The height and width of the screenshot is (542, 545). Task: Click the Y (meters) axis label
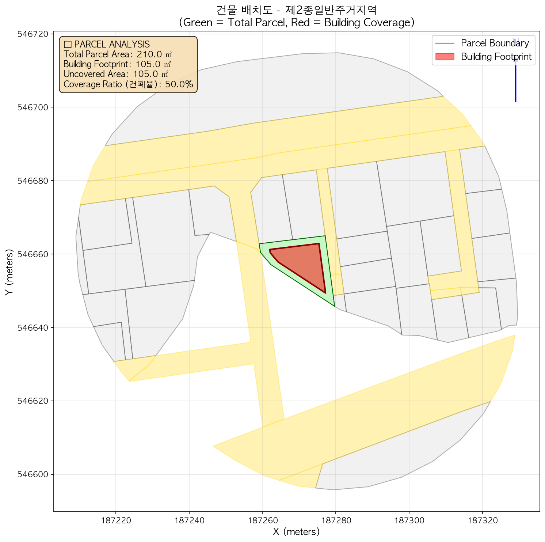[x=9, y=272]
